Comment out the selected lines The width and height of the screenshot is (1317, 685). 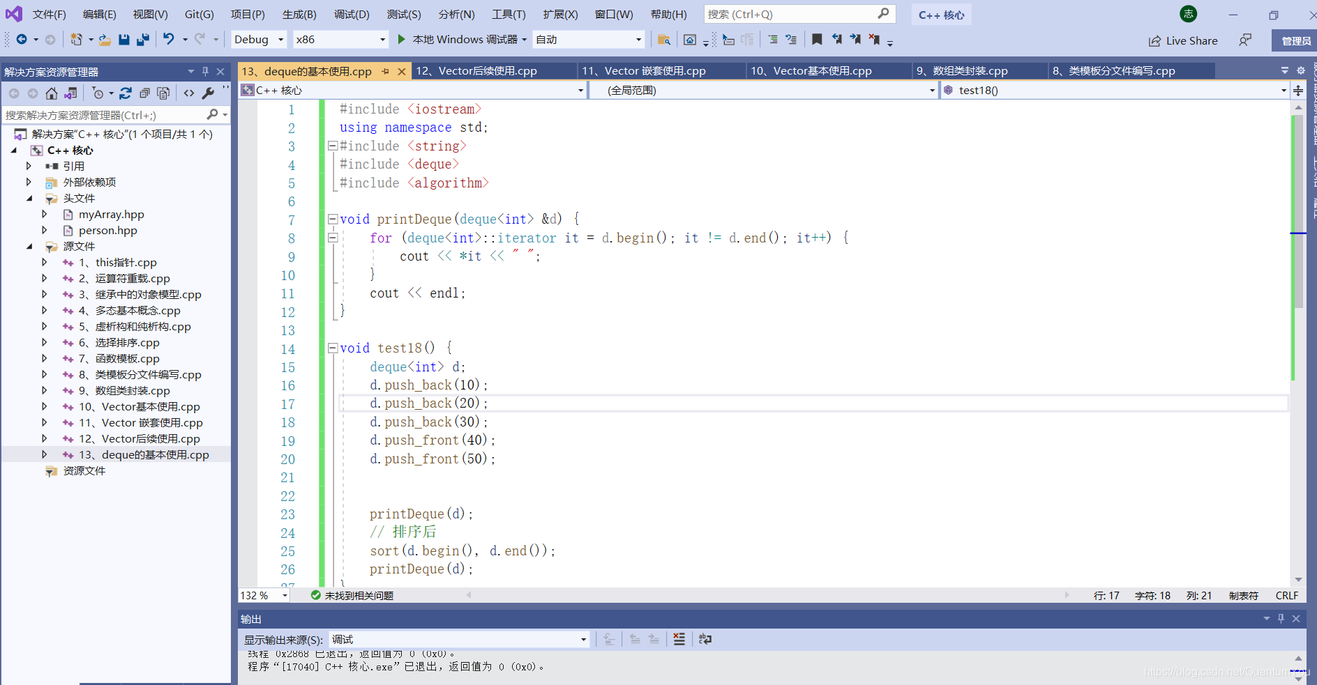[772, 40]
